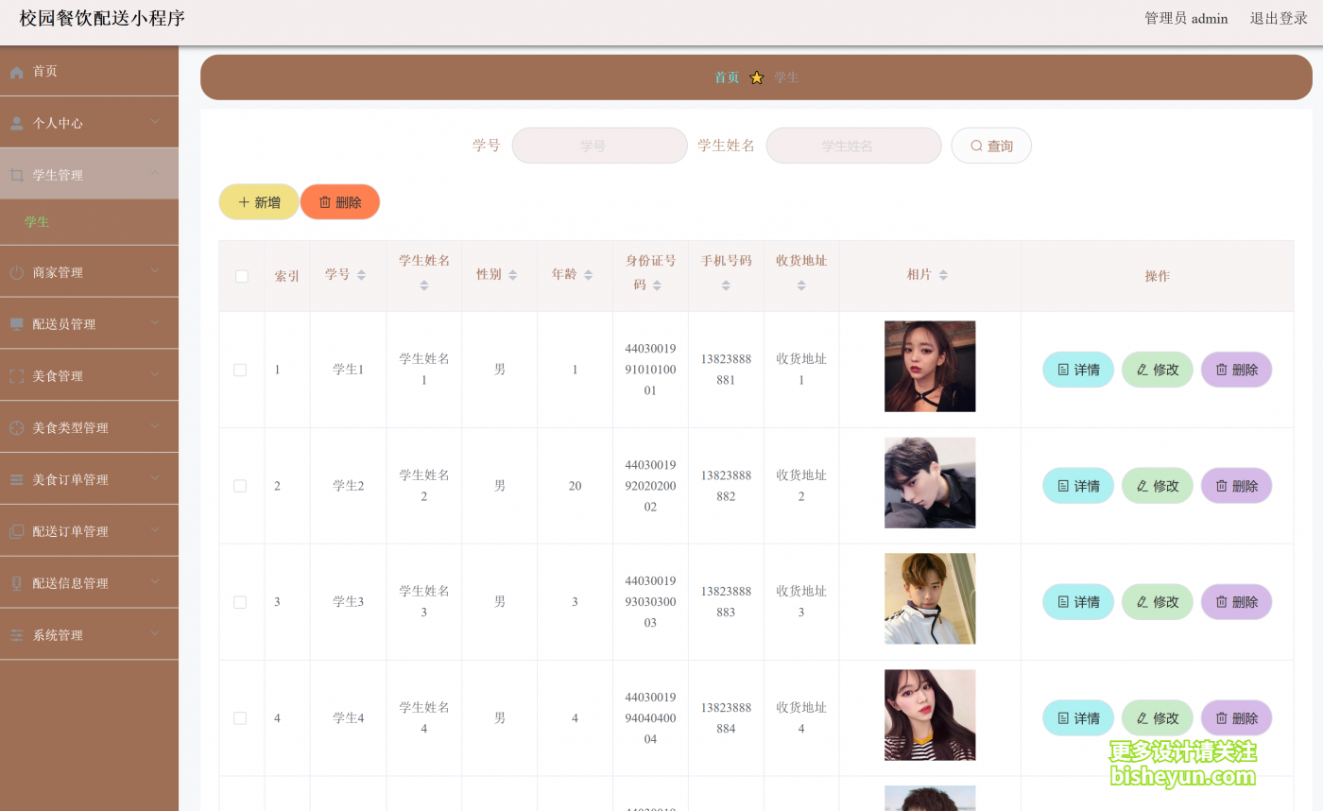Expand the 个人中心 menu chevron
This screenshot has width=1323, height=811.
coord(155,121)
